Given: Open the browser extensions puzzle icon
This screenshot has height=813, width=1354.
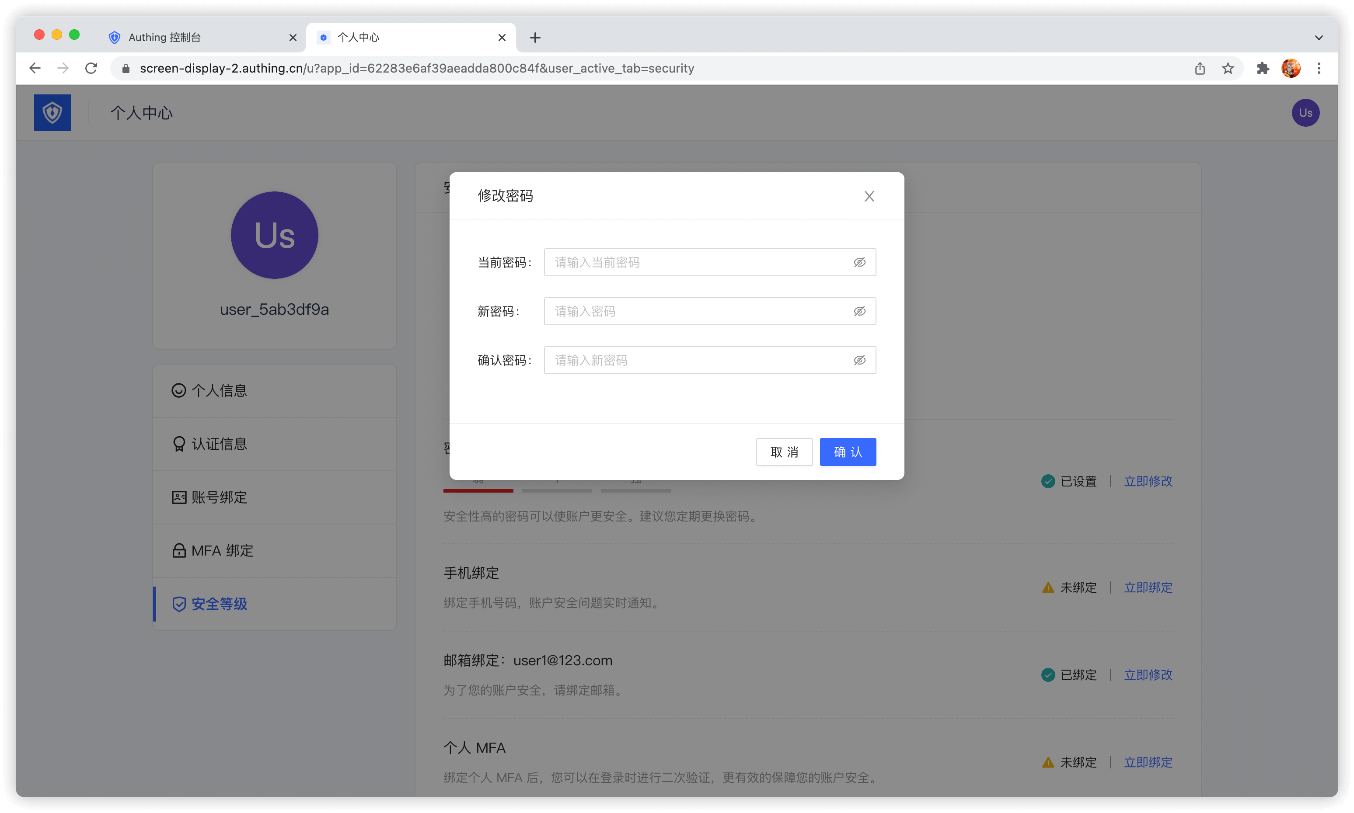Looking at the screenshot, I should click(1263, 68).
